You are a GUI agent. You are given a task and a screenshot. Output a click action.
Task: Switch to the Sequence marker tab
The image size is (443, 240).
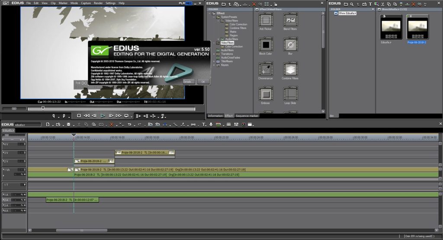pyautogui.click(x=247, y=116)
